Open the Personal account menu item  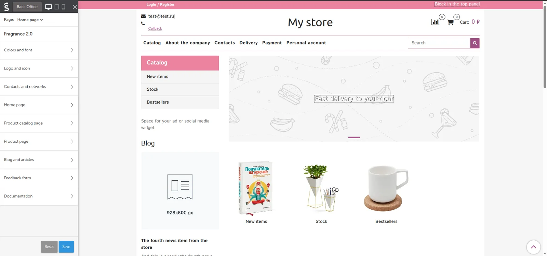coord(306,43)
